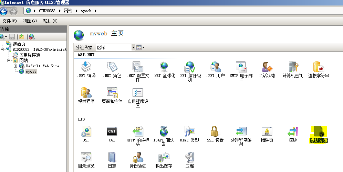Select 起始页 in the connections tree
The height and width of the screenshot is (172, 343).
(x=19, y=44)
